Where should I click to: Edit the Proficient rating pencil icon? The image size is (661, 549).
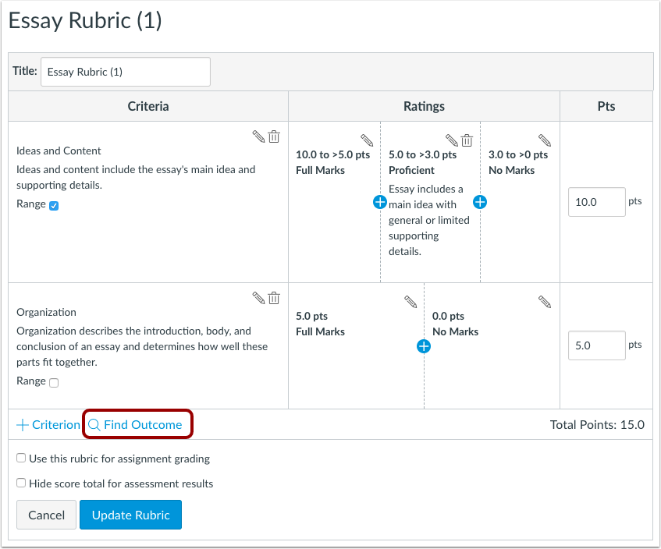click(452, 140)
